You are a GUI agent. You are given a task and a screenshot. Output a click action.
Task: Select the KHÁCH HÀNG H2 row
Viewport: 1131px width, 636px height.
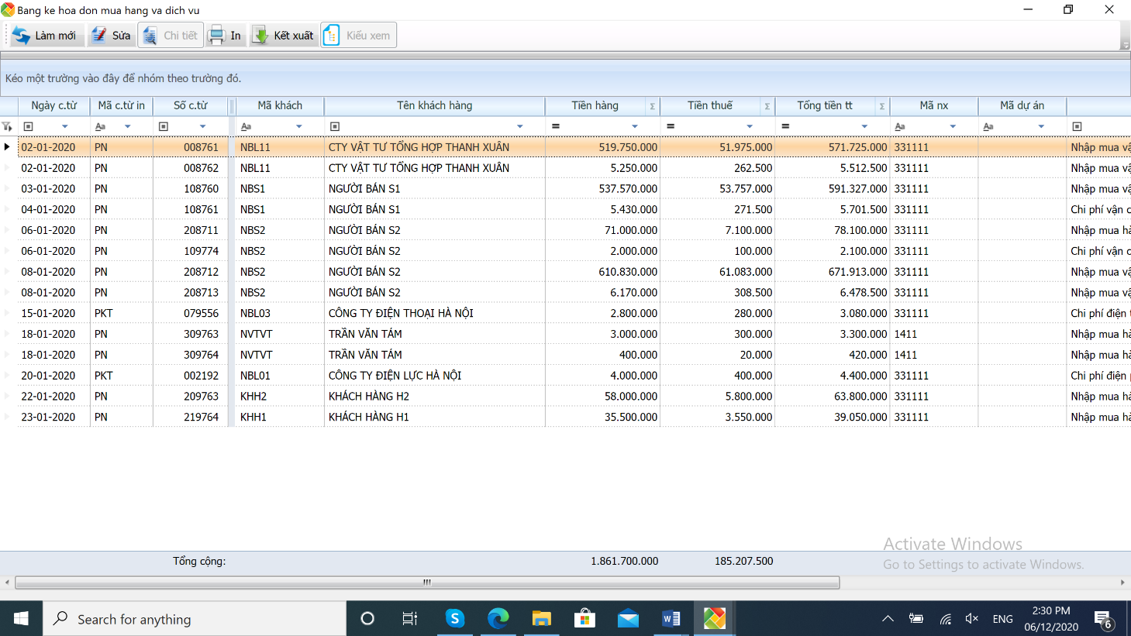click(368, 397)
